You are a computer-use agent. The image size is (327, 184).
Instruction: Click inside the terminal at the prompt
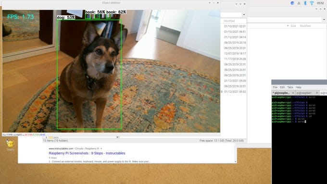[305, 122]
